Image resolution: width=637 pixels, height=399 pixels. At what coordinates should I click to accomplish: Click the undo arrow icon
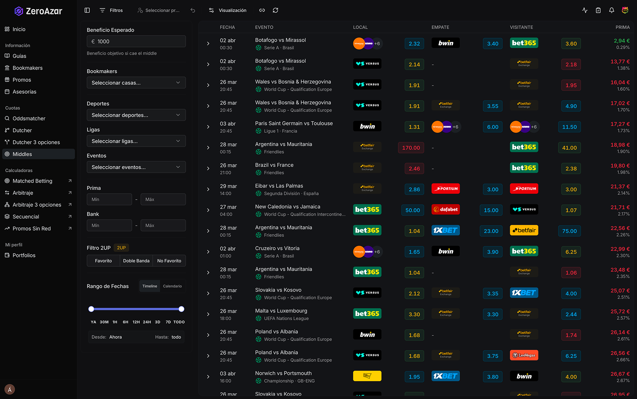[193, 10]
